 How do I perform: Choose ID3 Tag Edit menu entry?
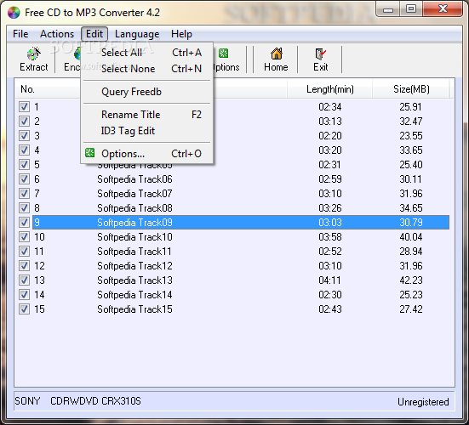pyautogui.click(x=147, y=131)
